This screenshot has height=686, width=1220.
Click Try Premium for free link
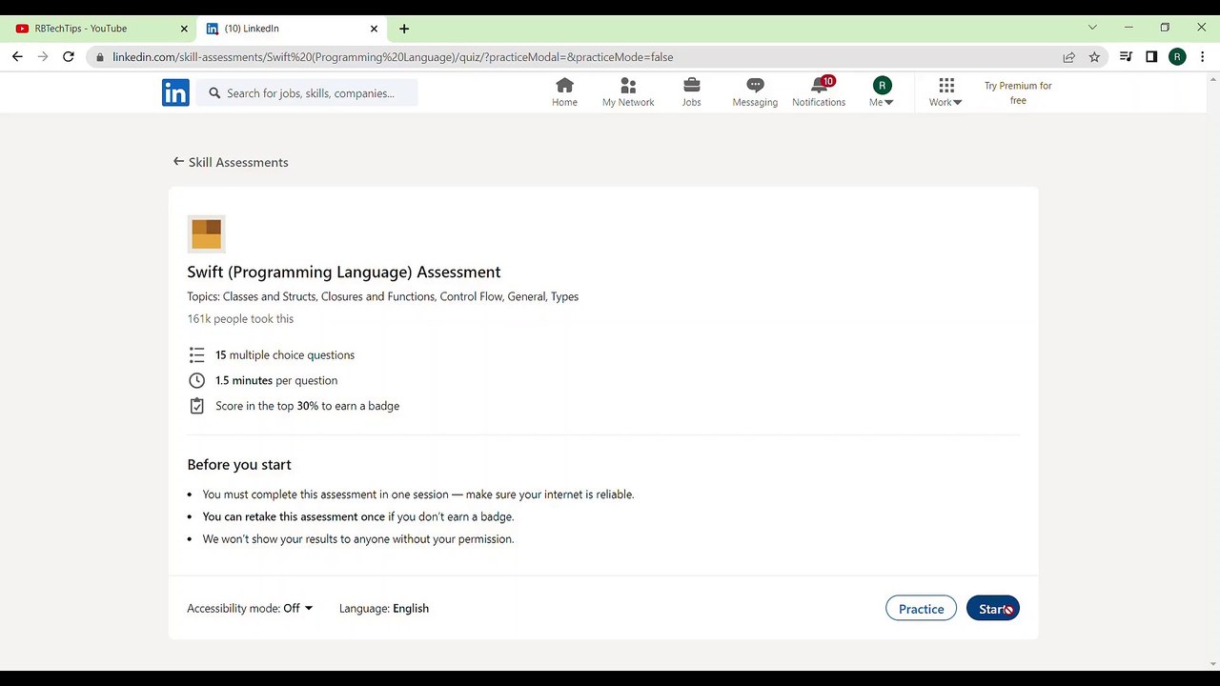click(x=1018, y=92)
